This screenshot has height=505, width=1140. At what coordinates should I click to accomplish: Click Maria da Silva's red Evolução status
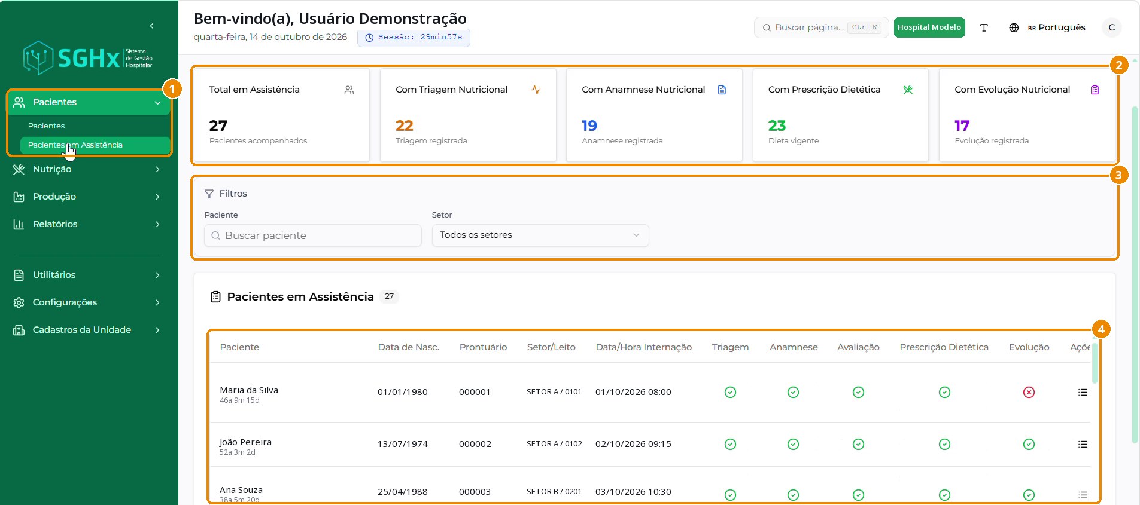(x=1029, y=392)
